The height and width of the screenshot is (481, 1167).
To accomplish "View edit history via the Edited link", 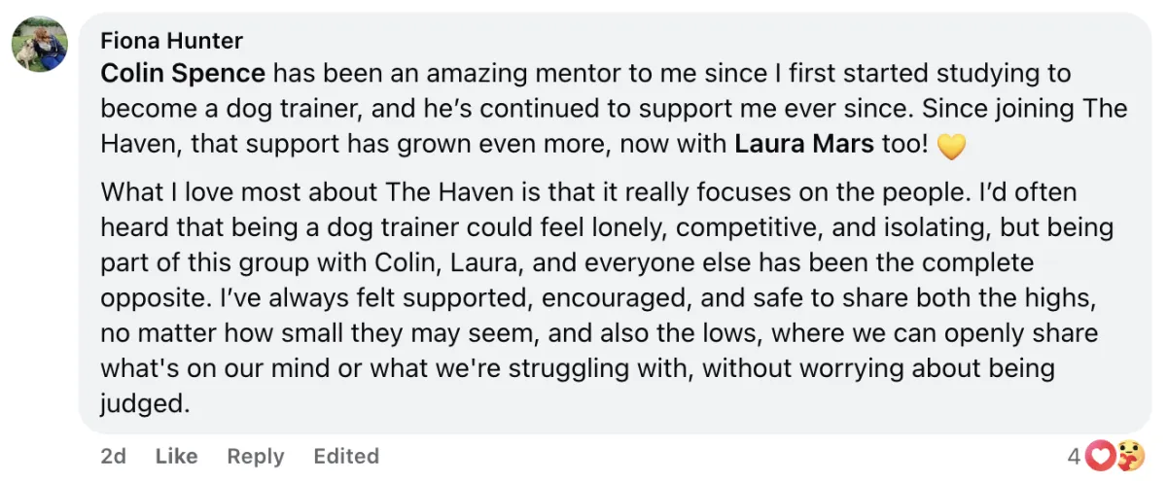I will pos(346,456).
